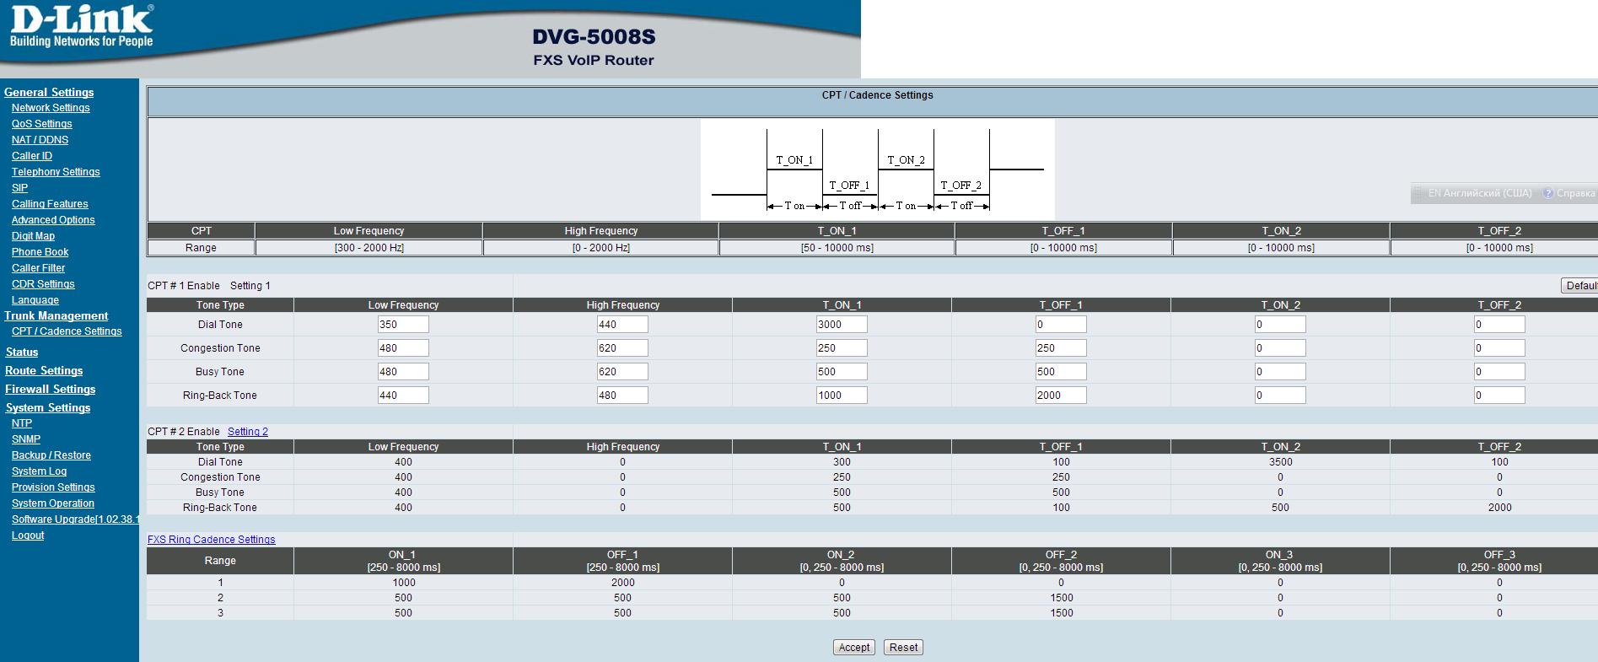Focus Busy Tone Low Frequency field

pyautogui.click(x=403, y=372)
